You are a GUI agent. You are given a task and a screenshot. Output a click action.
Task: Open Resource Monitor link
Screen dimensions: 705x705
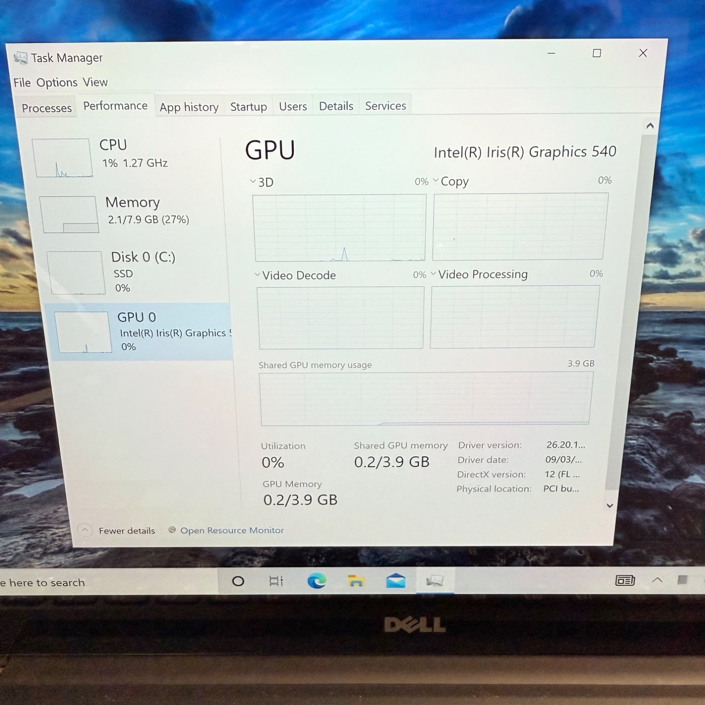click(232, 530)
